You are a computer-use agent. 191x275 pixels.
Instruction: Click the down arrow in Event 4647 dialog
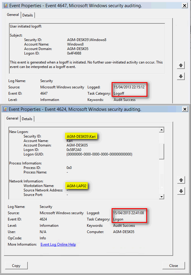tap(181, 76)
